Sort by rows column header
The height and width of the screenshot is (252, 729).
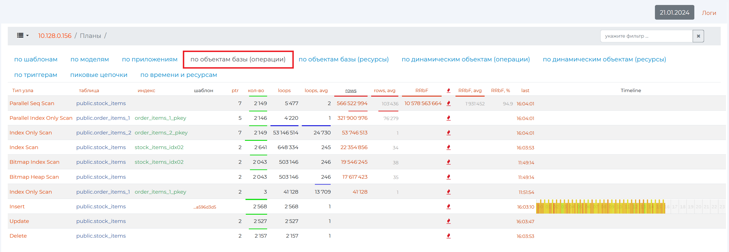point(351,90)
